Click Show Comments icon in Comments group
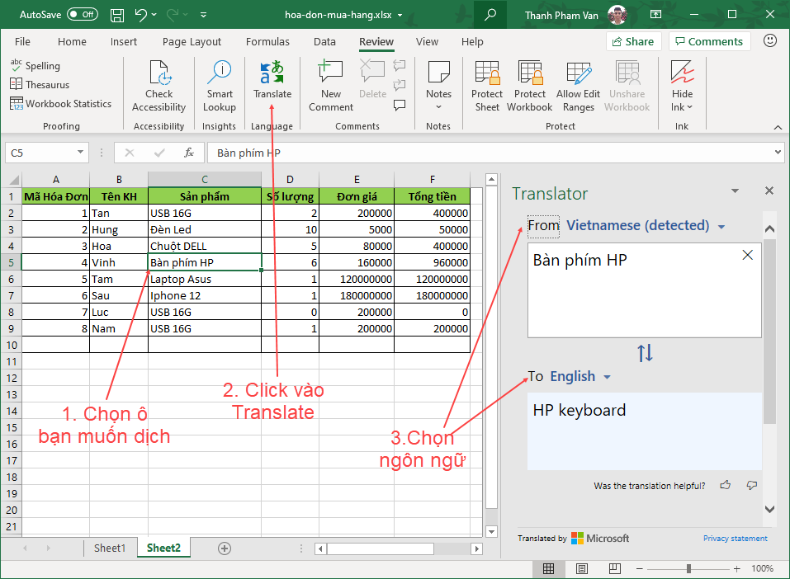The image size is (790, 579). [x=400, y=106]
